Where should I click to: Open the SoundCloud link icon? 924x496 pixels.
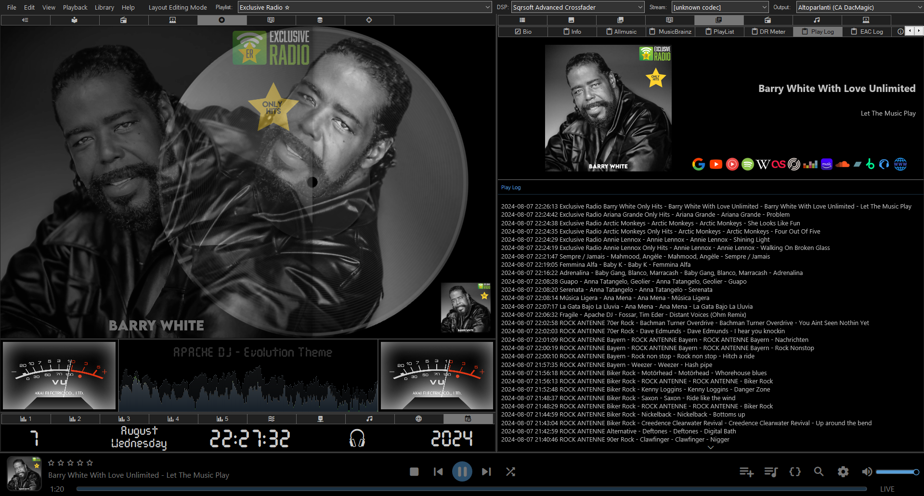(843, 164)
